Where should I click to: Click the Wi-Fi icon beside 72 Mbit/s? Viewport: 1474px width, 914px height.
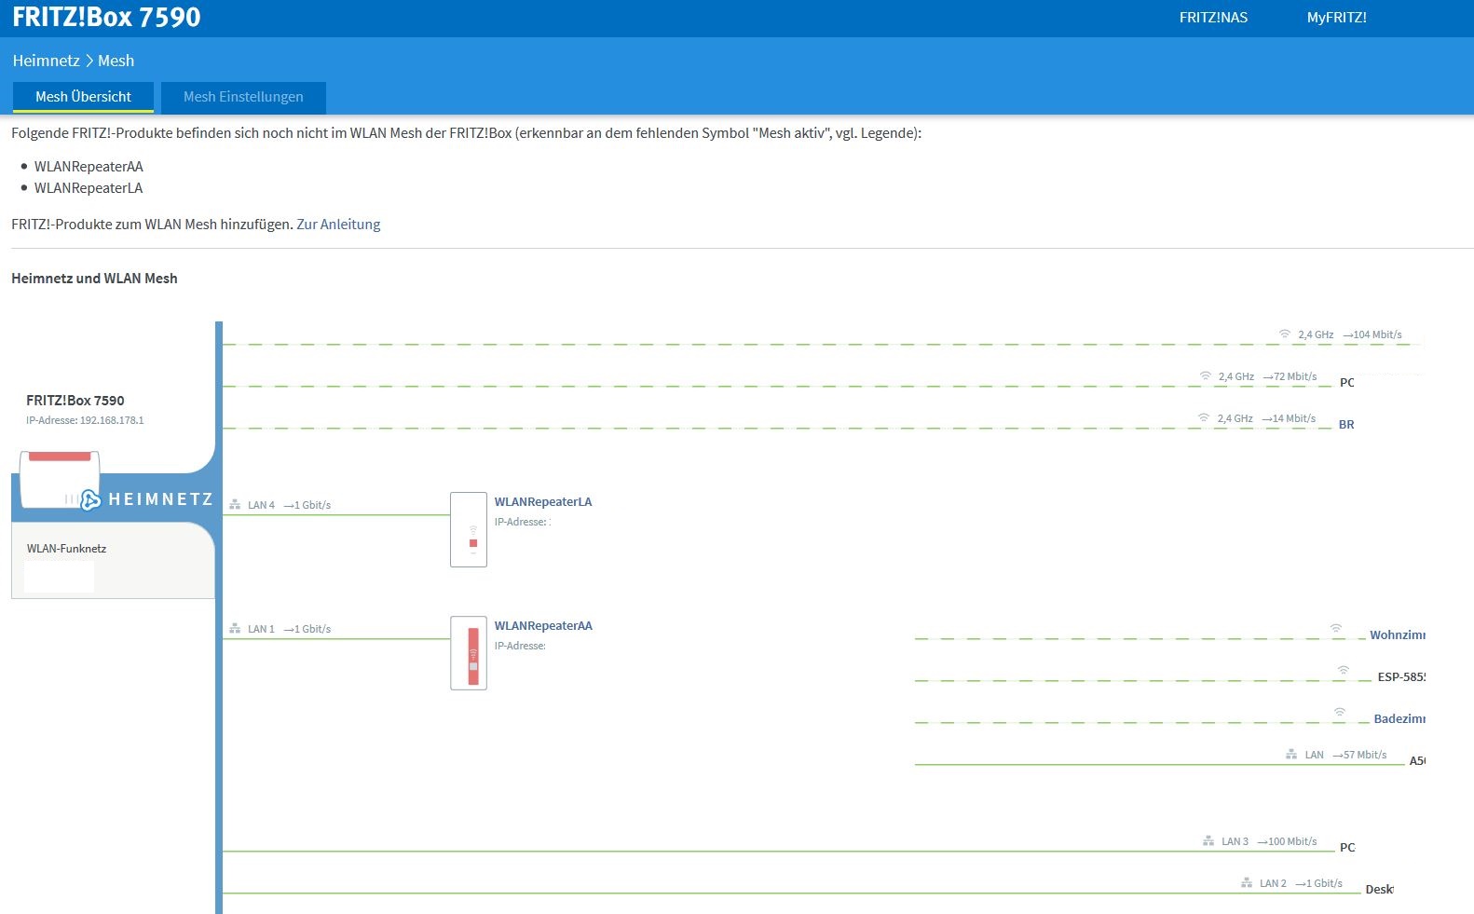pyautogui.click(x=1206, y=375)
